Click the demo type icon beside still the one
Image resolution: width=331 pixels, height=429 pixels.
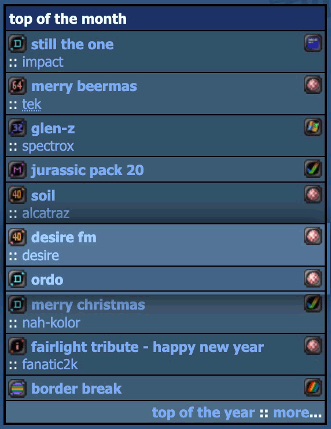[x=17, y=43]
